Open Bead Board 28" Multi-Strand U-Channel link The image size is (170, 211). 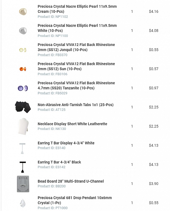(71, 181)
